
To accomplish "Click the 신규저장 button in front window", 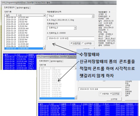I will (114, 99).
